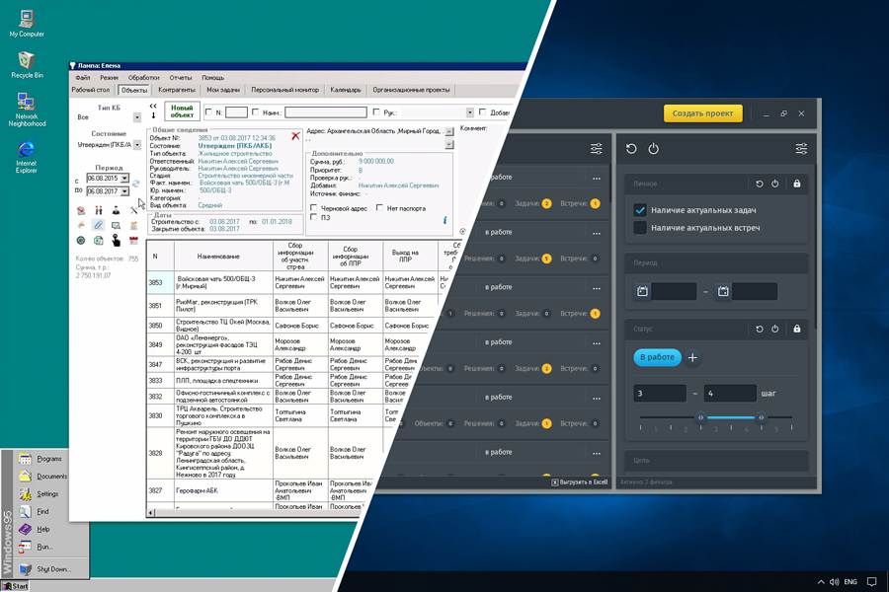
Task: Switch to the Контрагенты tab
Action: click(x=177, y=90)
